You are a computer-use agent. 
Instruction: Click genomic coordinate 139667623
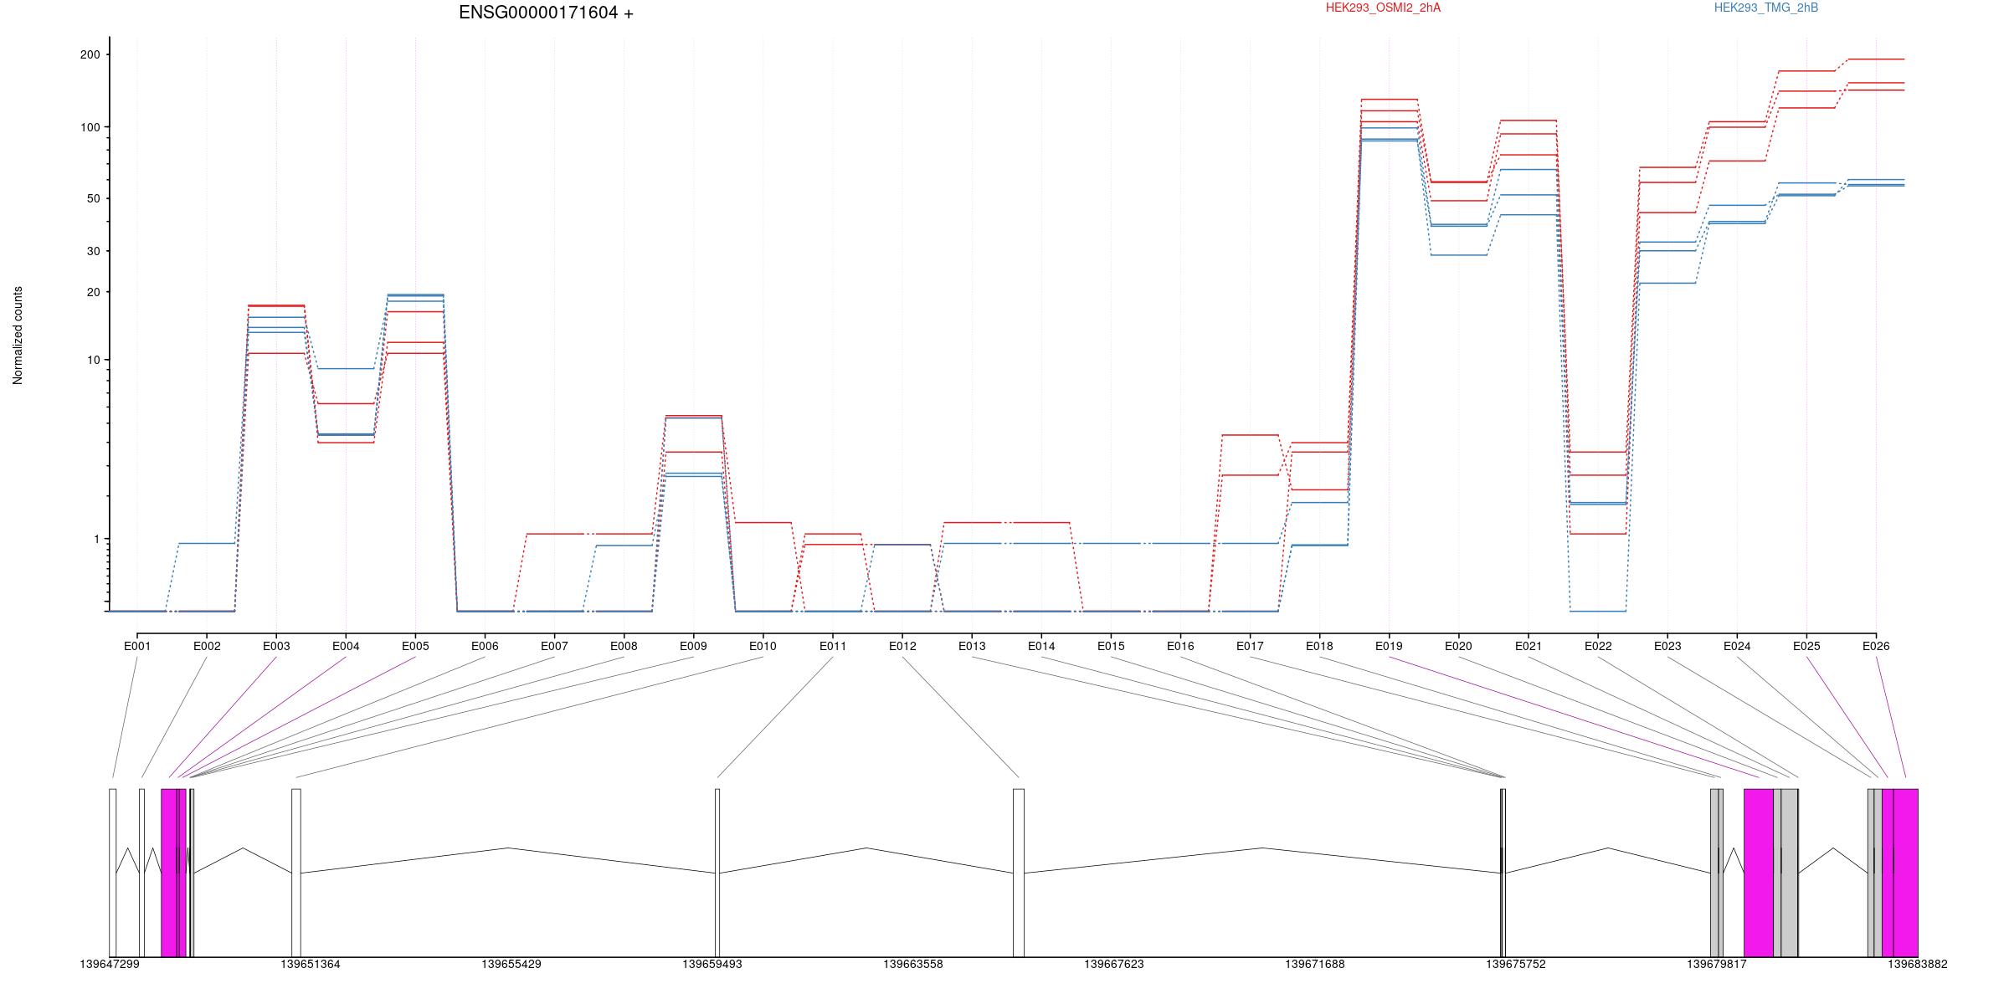(x=1114, y=964)
